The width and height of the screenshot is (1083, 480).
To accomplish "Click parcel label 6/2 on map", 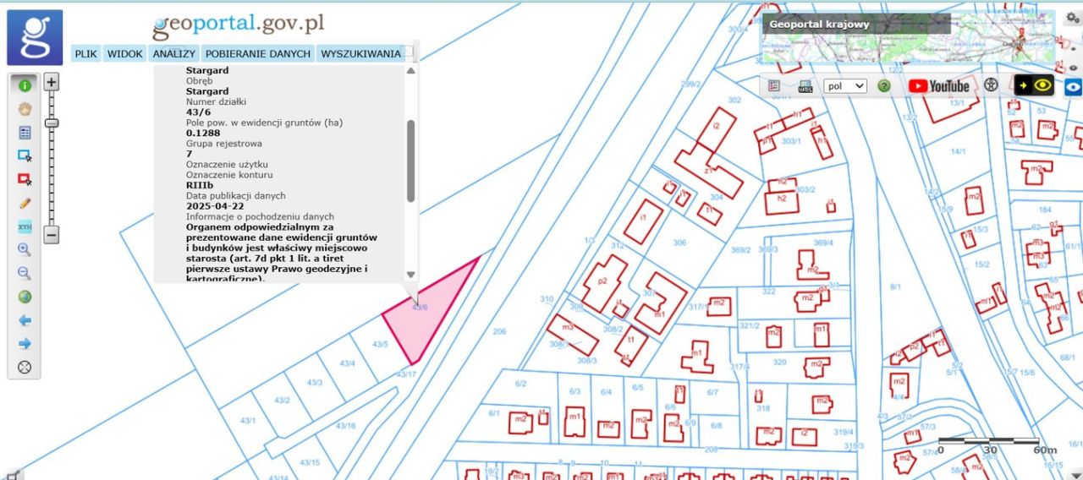I will 520,384.
